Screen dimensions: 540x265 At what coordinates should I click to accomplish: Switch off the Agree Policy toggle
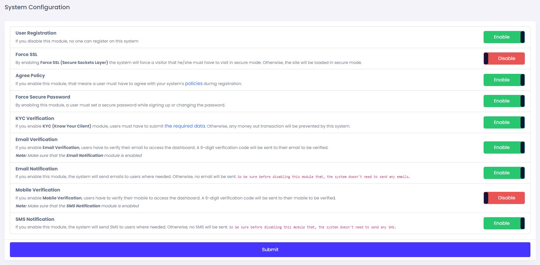[x=504, y=80]
